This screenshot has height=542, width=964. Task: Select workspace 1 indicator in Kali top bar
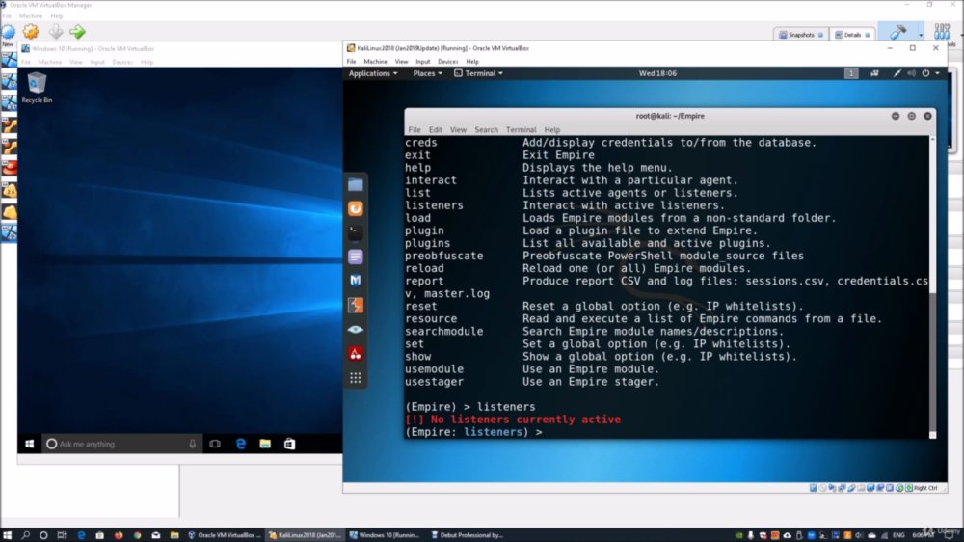click(x=851, y=73)
